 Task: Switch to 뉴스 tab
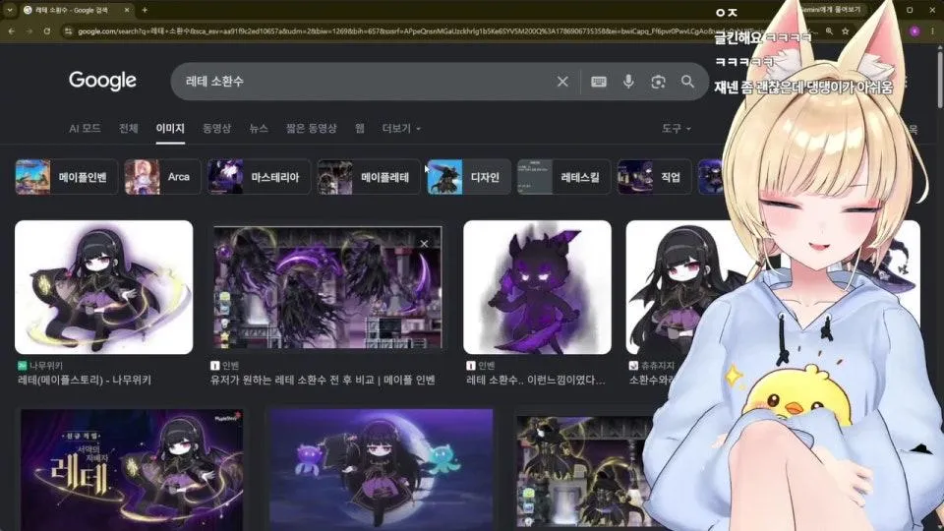pos(259,128)
